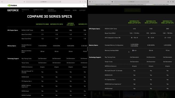Open the Drivers menu item
This screenshot has height=98, width=175.
[x=67, y=10]
